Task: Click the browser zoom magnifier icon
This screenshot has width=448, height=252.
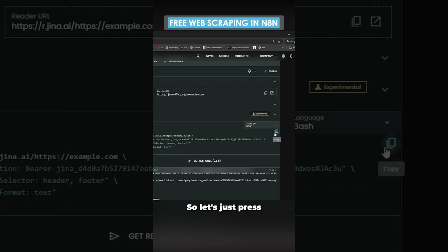Action: 274,41
